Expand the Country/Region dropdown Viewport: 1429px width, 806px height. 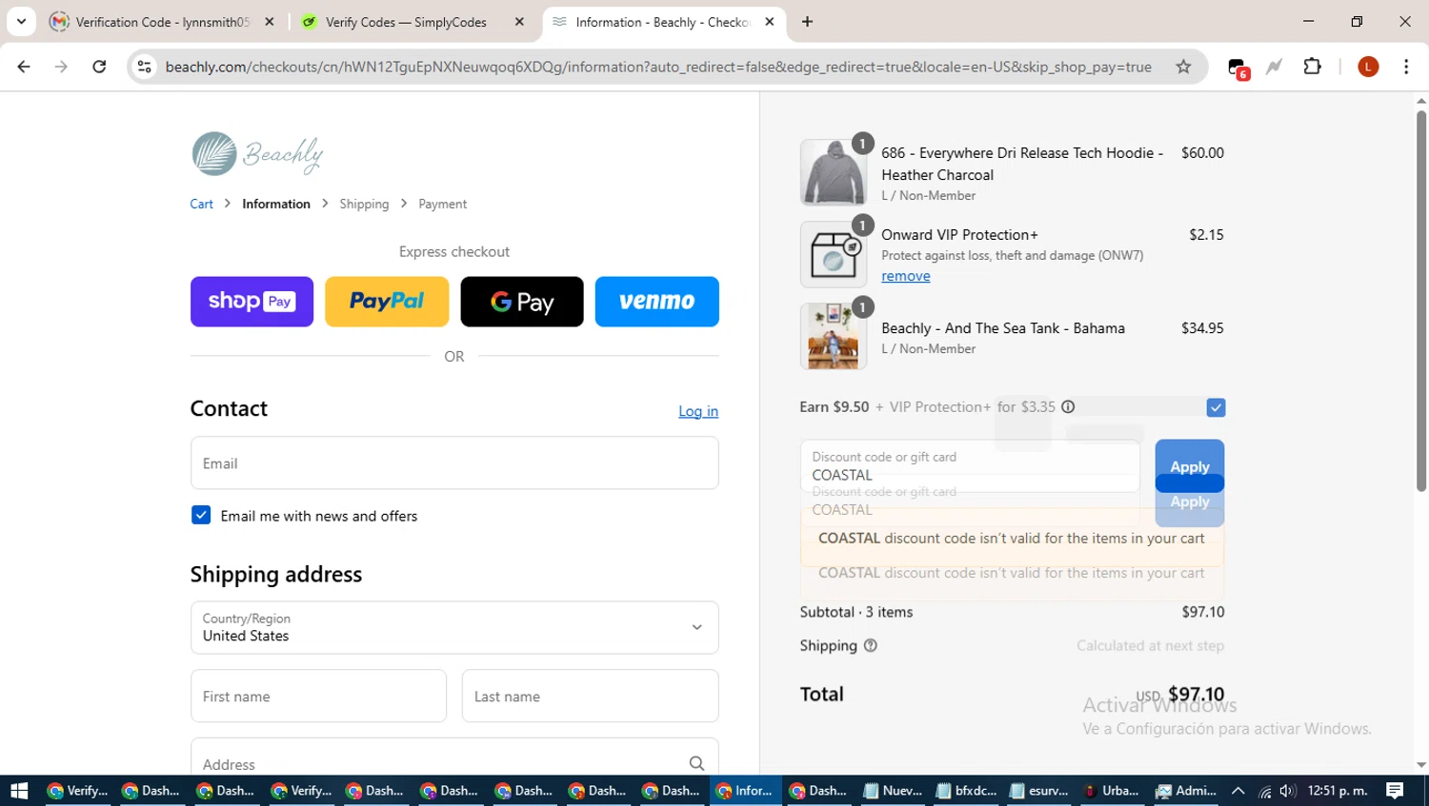coord(454,627)
